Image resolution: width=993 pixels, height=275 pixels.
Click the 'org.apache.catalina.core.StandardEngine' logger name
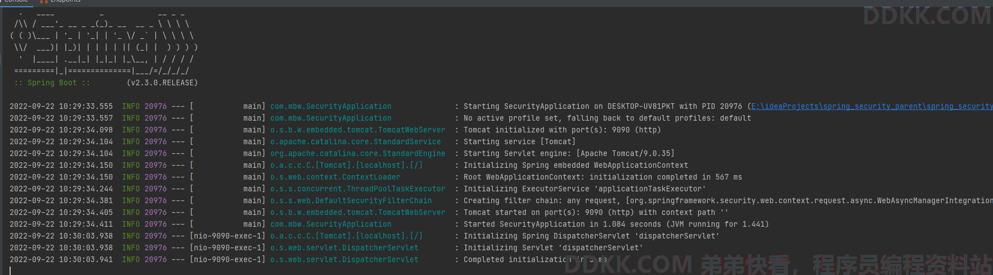tap(357, 153)
